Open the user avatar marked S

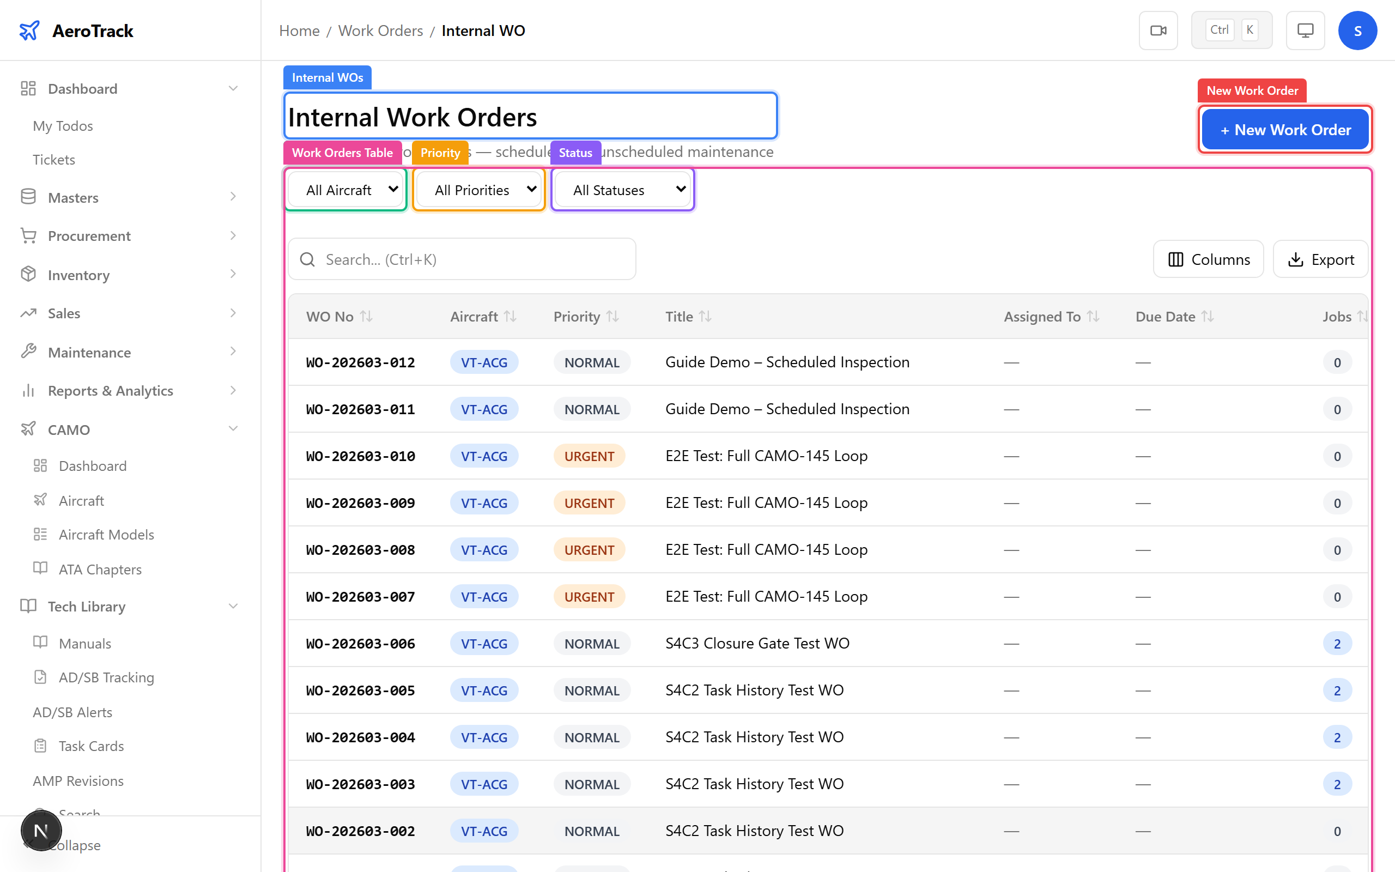click(1357, 30)
